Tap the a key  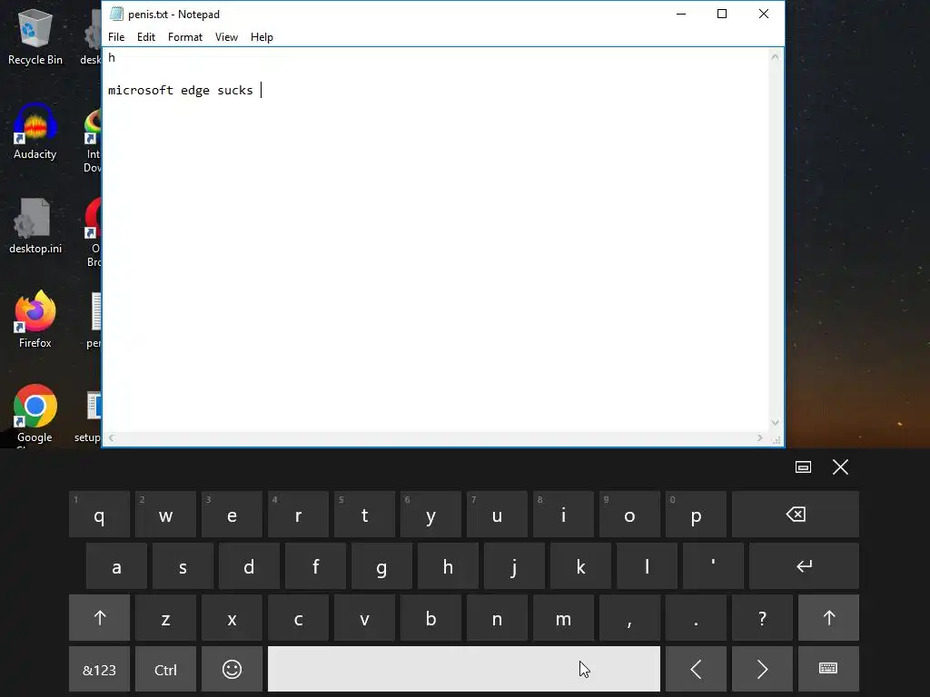[116, 566]
